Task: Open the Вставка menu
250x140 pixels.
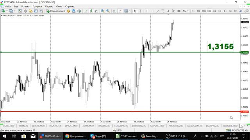Action: point(25,7)
